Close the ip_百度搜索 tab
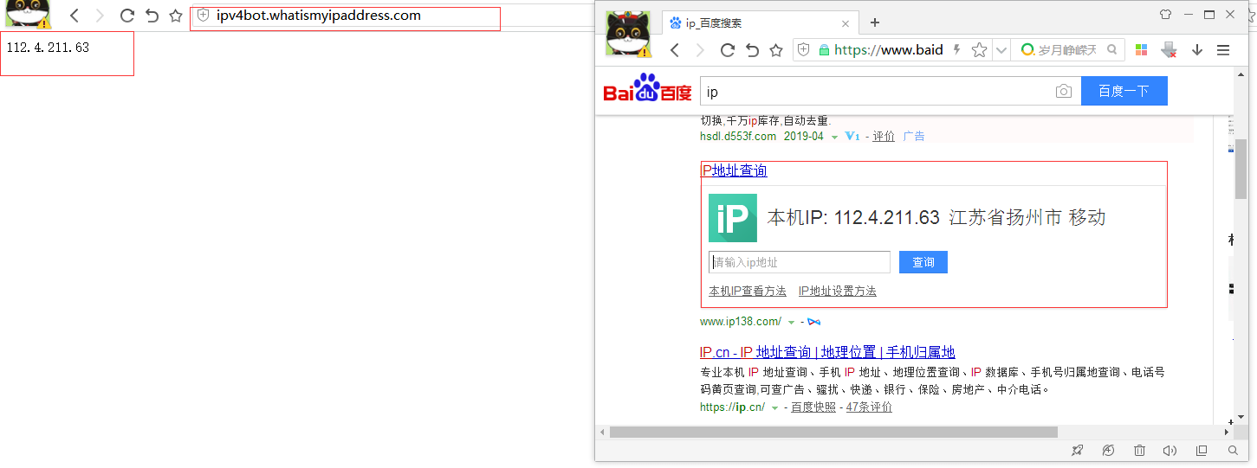 pos(846,23)
